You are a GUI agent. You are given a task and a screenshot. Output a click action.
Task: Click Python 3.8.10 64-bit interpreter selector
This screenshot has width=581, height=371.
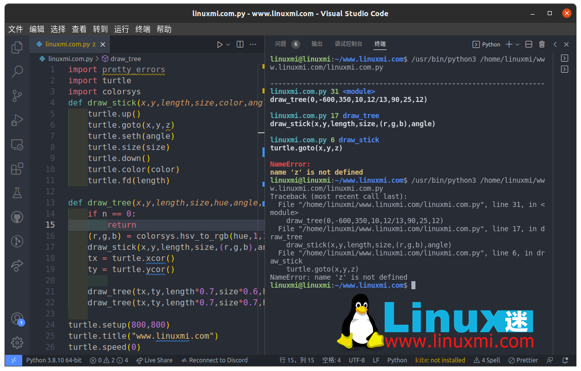coord(54,360)
